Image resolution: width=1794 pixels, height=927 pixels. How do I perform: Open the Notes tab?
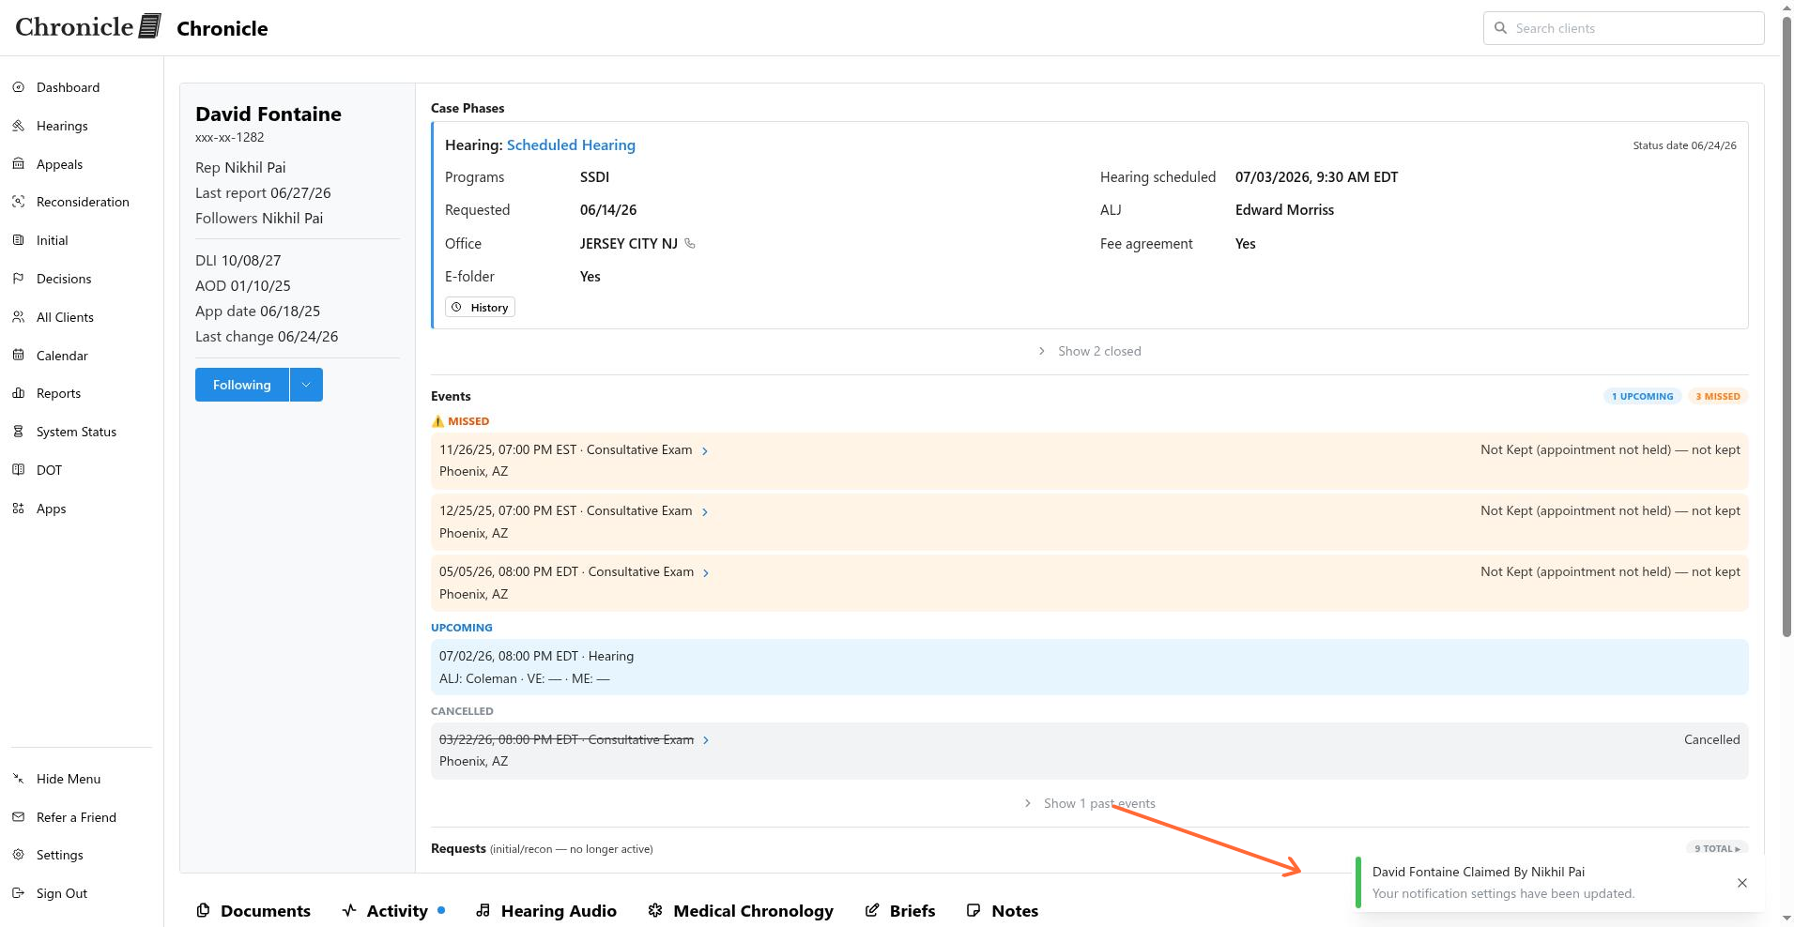(1003, 910)
